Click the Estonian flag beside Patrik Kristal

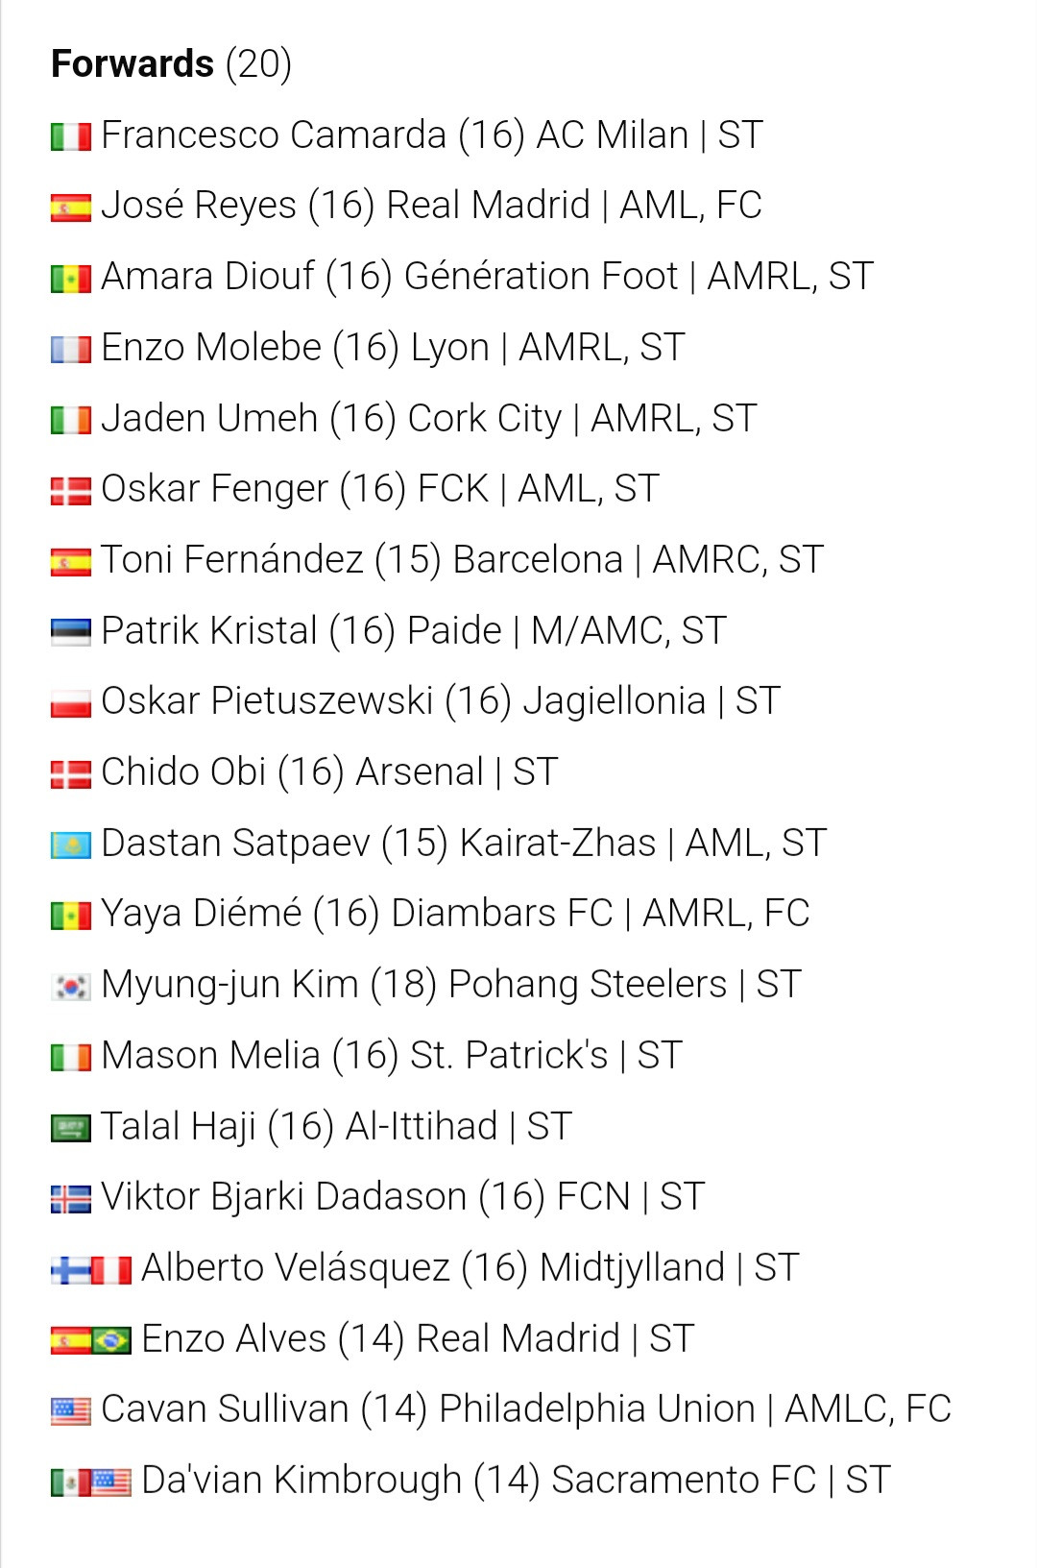(x=71, y=633)
